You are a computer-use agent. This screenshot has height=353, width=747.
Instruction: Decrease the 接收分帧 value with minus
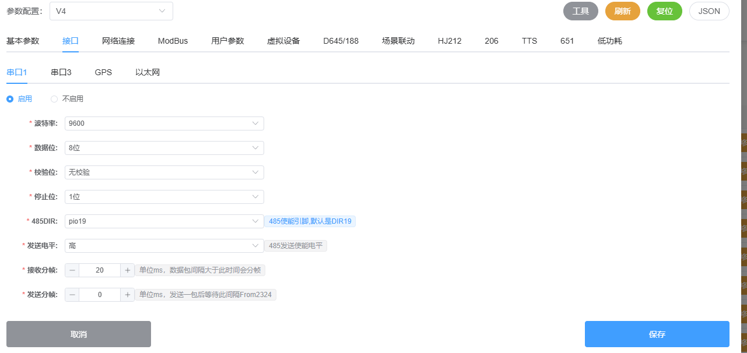pos(72,270)
